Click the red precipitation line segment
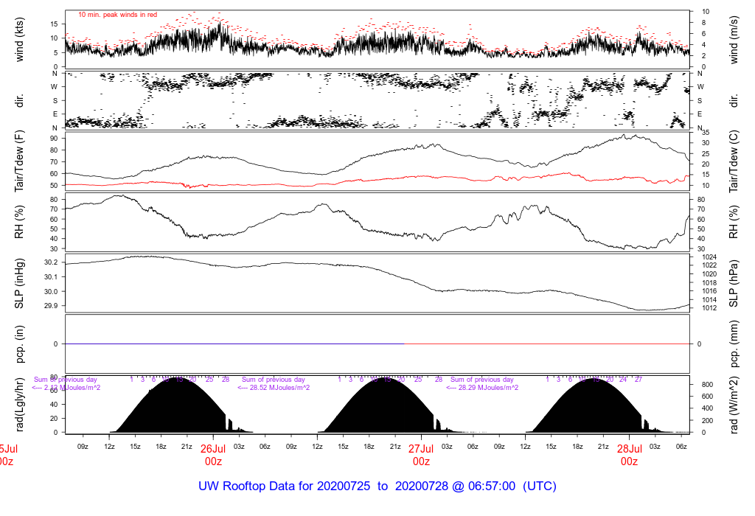This screenshot has width=755, height=516. 546,344
